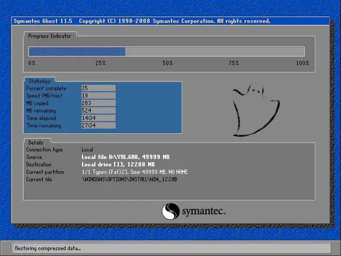Viewport: 341px width, 256px height.
Task: Click the MB remaining value field
Action: click(98, 110)
